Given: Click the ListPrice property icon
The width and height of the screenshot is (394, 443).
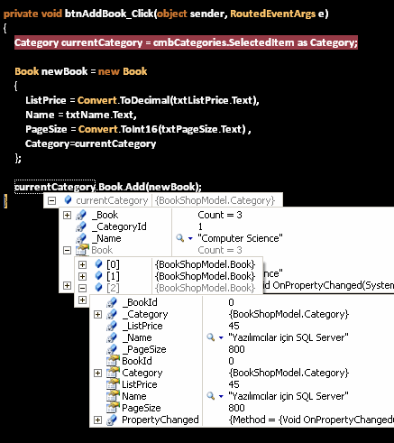Looking at the screenshot, I should [x=113, y=384].
